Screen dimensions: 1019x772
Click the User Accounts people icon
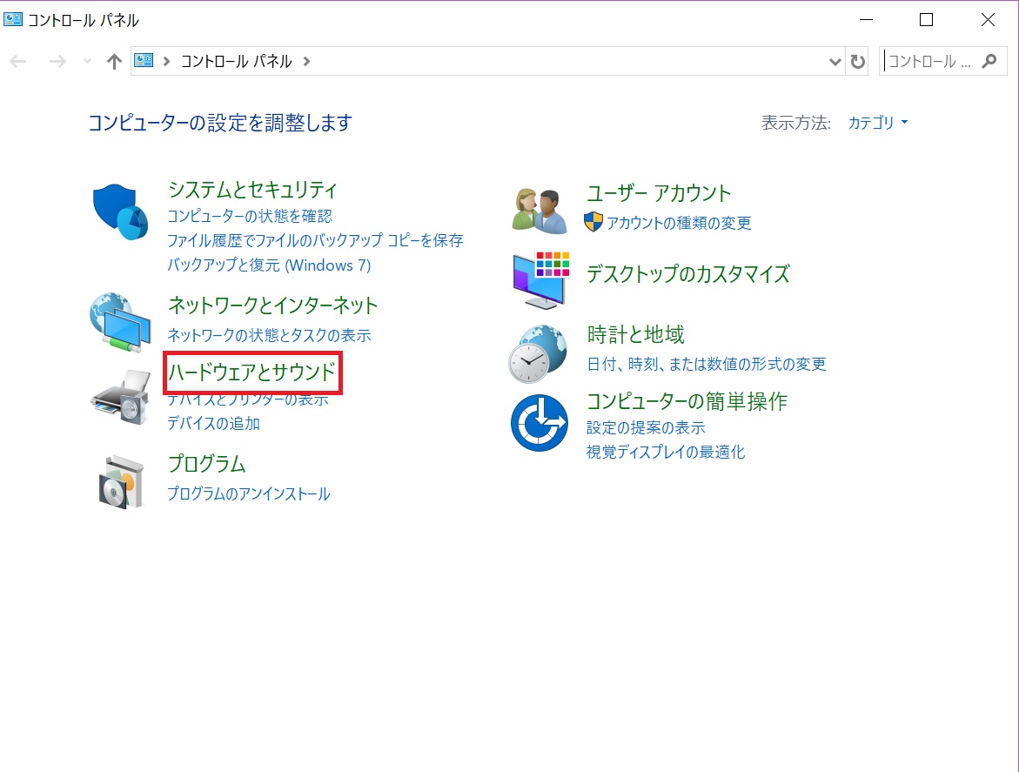point(540,211)
